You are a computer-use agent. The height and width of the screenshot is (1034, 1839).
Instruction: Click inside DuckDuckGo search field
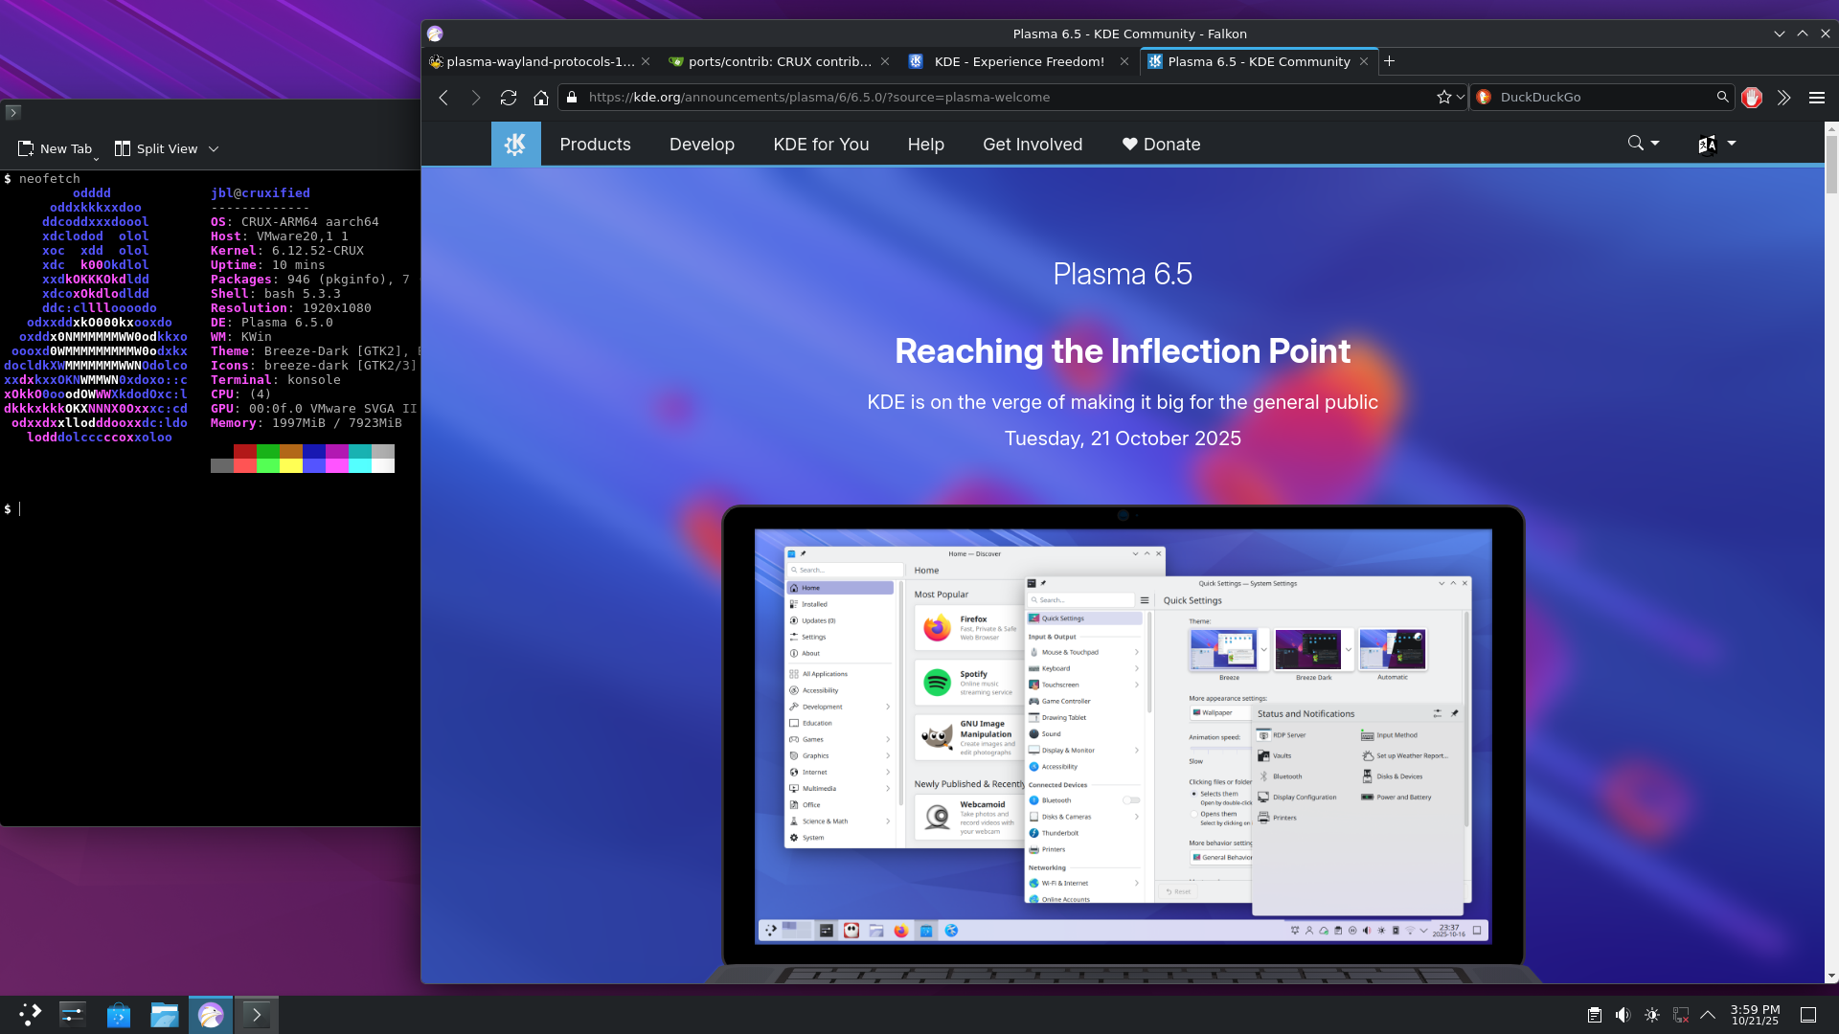[x=1600, y=98]
